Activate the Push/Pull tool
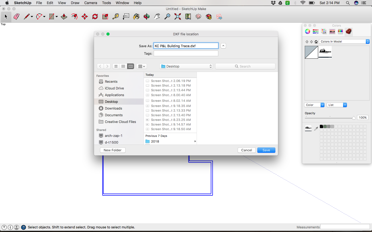Screen dimensions: 372x232 (x=64, y=17)
